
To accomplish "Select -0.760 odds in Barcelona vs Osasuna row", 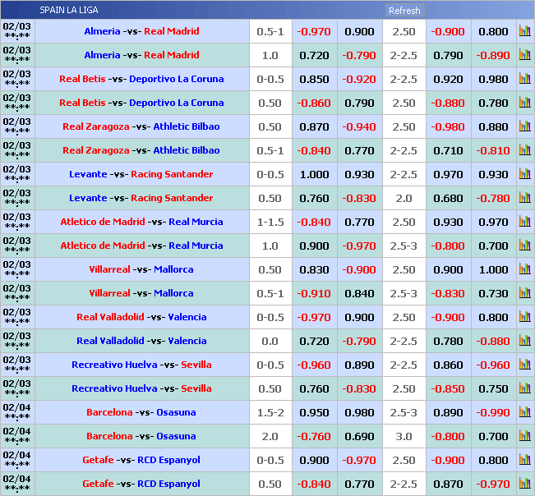I will [314, 436].
